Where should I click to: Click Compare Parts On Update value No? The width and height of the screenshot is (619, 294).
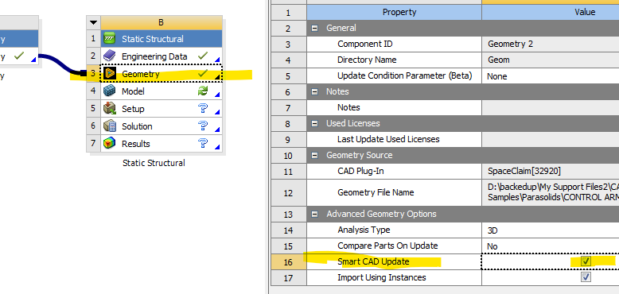551,246
